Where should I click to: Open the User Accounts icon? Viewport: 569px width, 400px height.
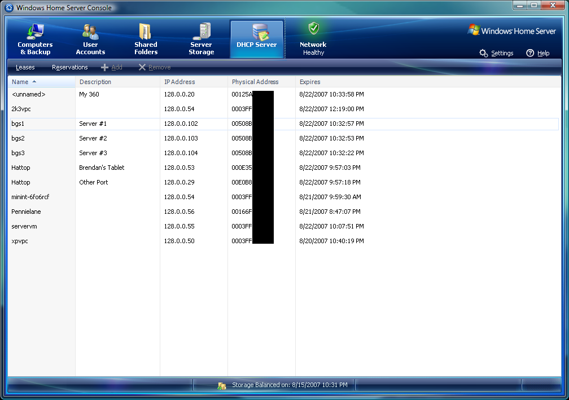90,32
